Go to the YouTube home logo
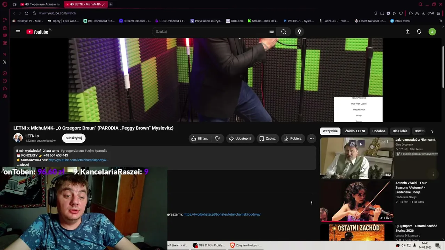 (38, 32)
